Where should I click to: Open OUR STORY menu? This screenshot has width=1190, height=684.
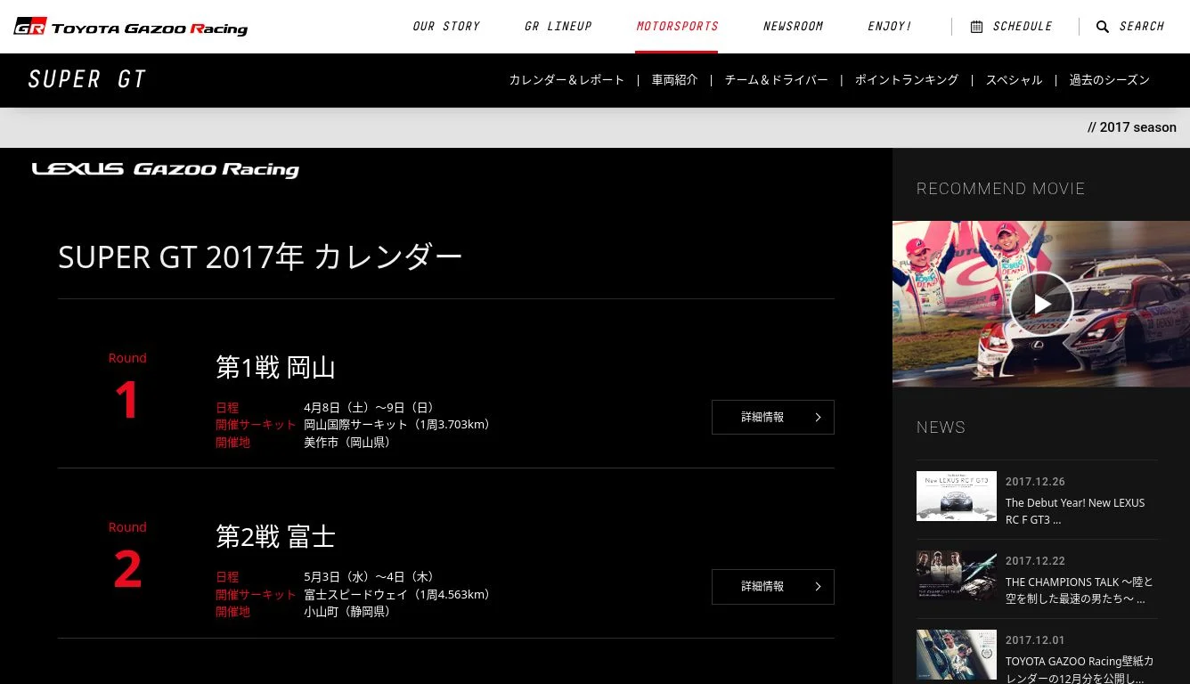coord(446,27)
